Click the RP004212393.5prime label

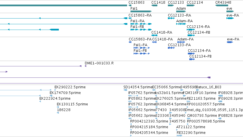click(x=149, y=121)
